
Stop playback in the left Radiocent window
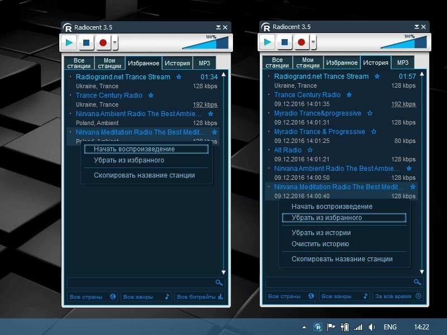86,43
